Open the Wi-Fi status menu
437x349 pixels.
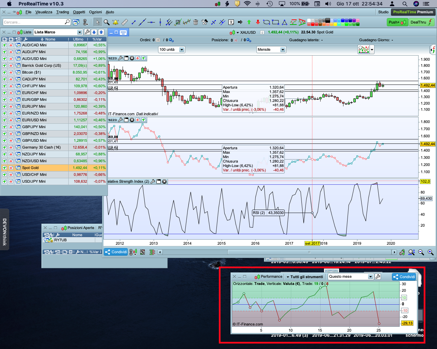[248, 4]
